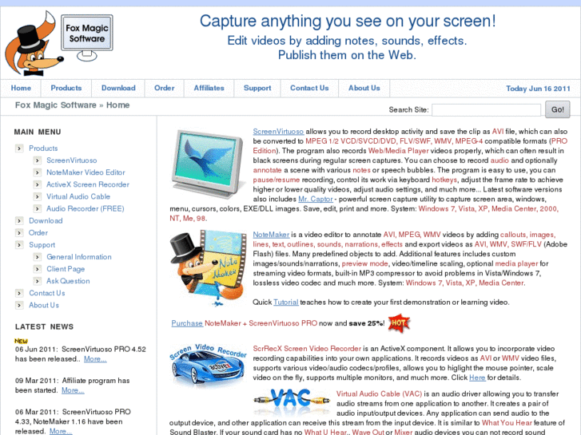Screen dimensions: 581x435
Task: Open ScreenVirtuoso link in sidebar menu
Action: point(71,160)
